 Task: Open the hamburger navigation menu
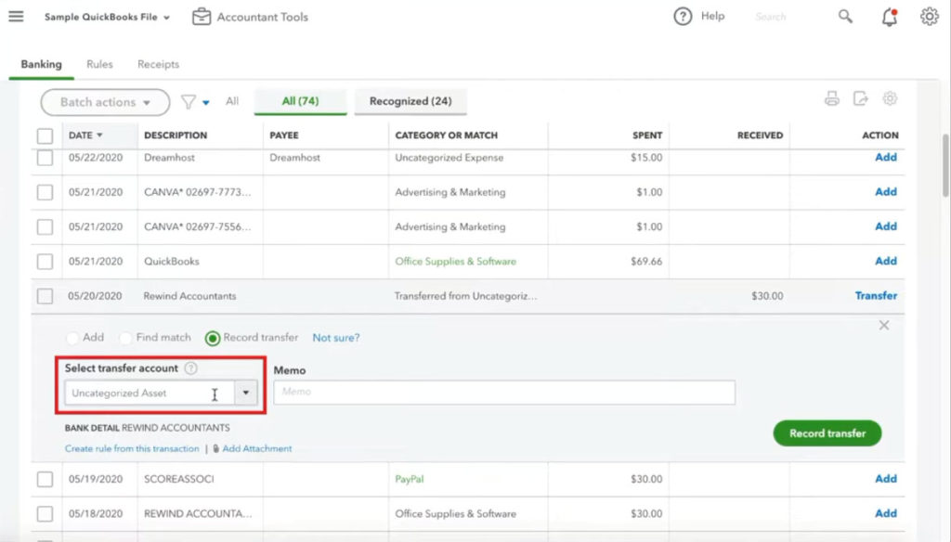pyautogui.click(x=16, y=16)
